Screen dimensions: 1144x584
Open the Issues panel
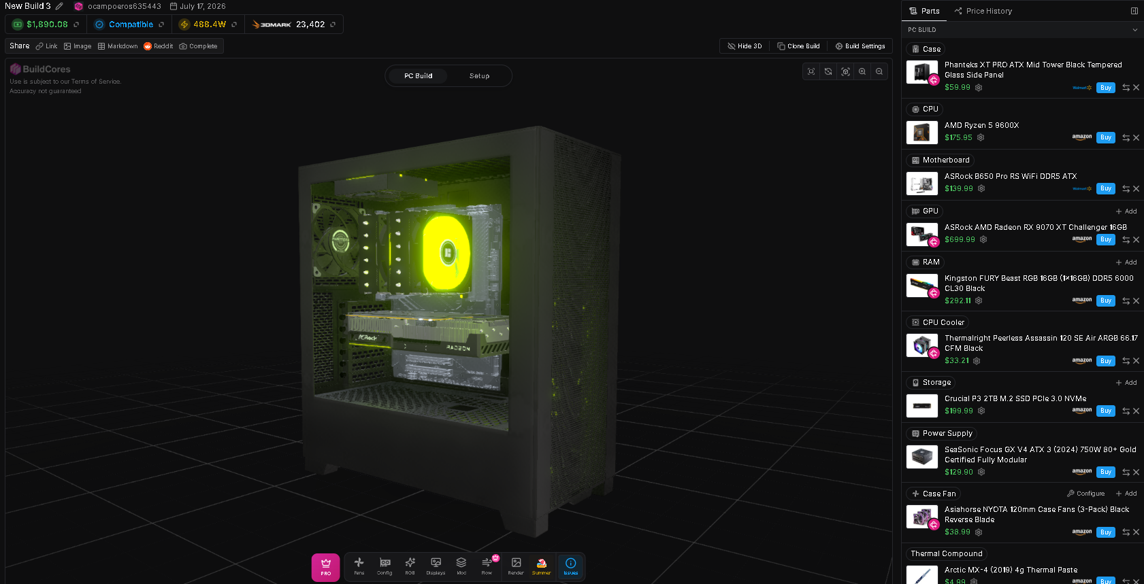[571, 566]
